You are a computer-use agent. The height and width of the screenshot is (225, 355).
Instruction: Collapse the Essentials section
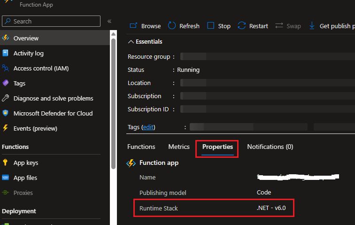(x=131, y=42)
